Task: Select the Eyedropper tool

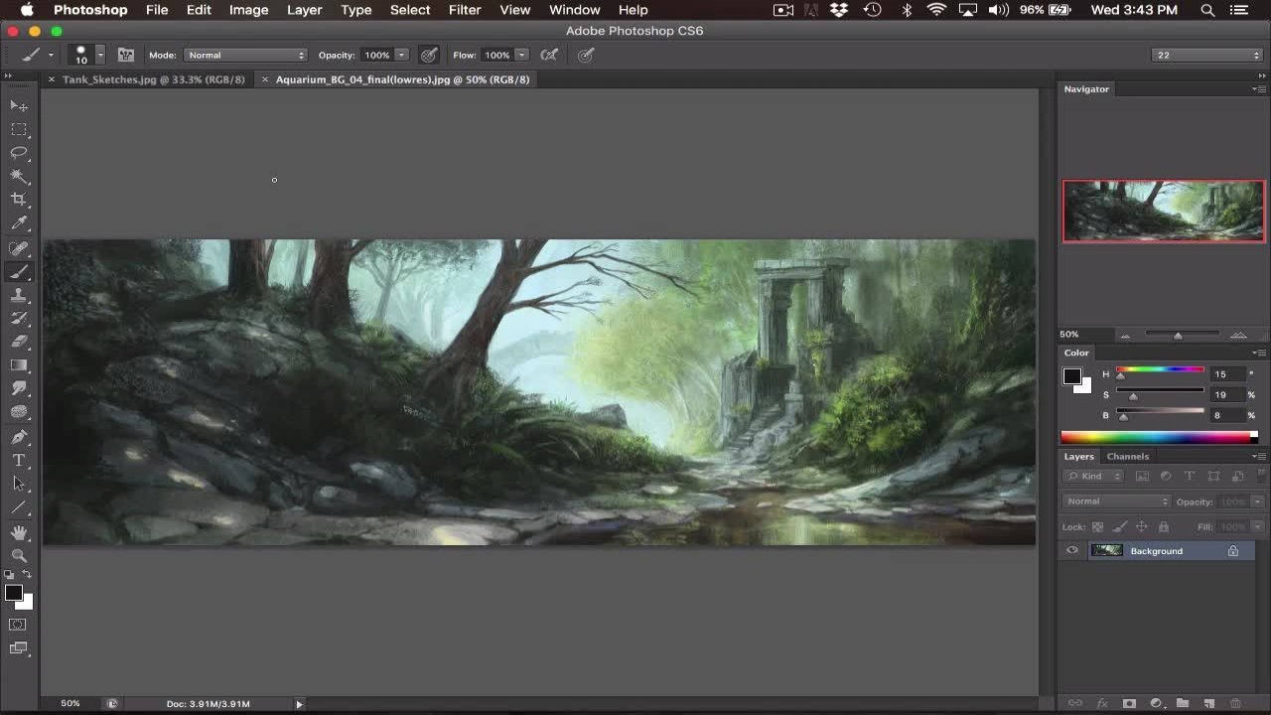Action: [19, 223]
